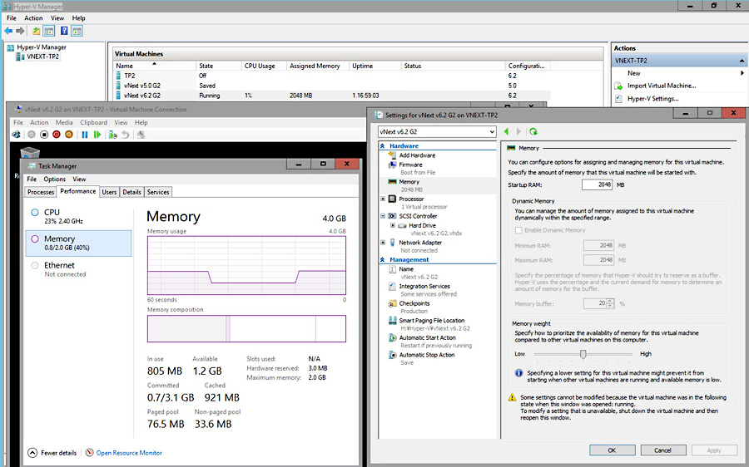Click Cancel button in Settings window

click(x=663, y=450)
